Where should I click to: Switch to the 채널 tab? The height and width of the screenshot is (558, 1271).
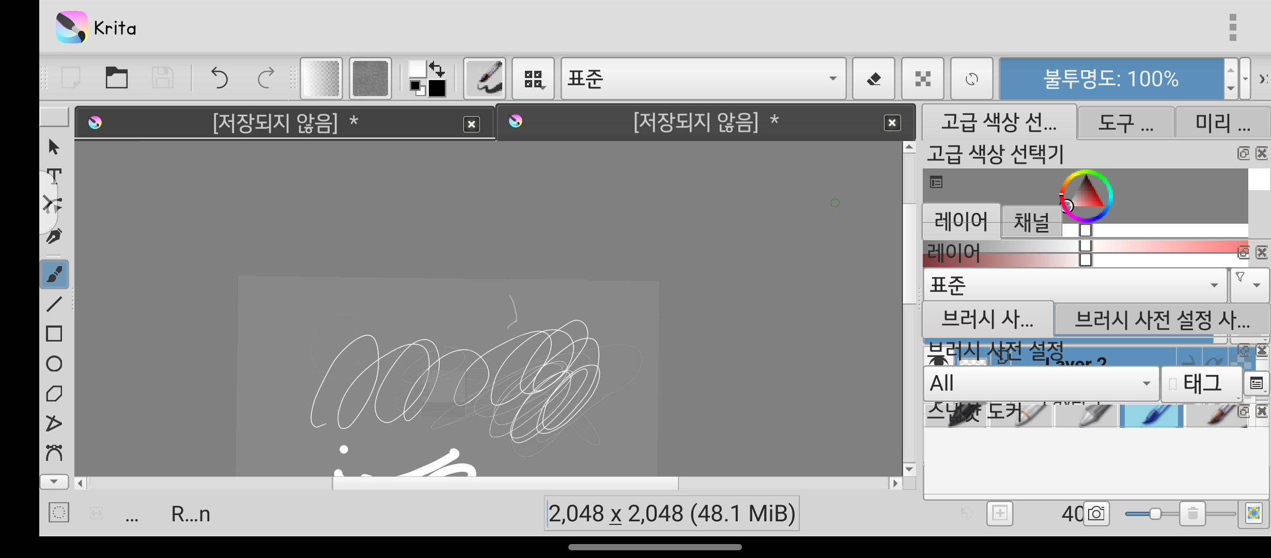click(1031, 222)
